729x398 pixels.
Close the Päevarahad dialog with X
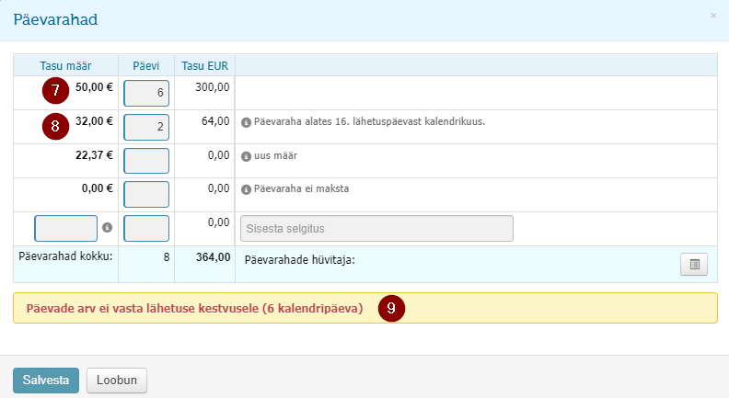click(x=713, y=16)
